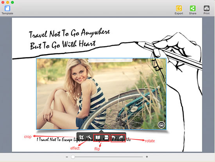Screen dimensions: 215x162
Task: Select the "But To Go With Heart" line
Action: coord(63,45)
